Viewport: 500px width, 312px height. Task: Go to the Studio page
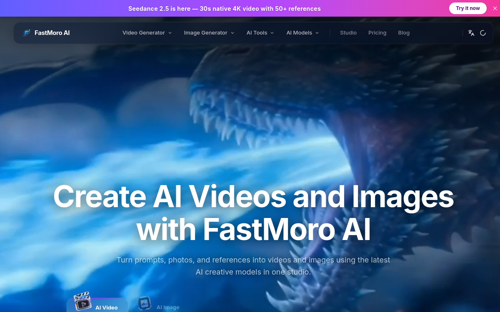pyautogui.click(x=348, y=33)
